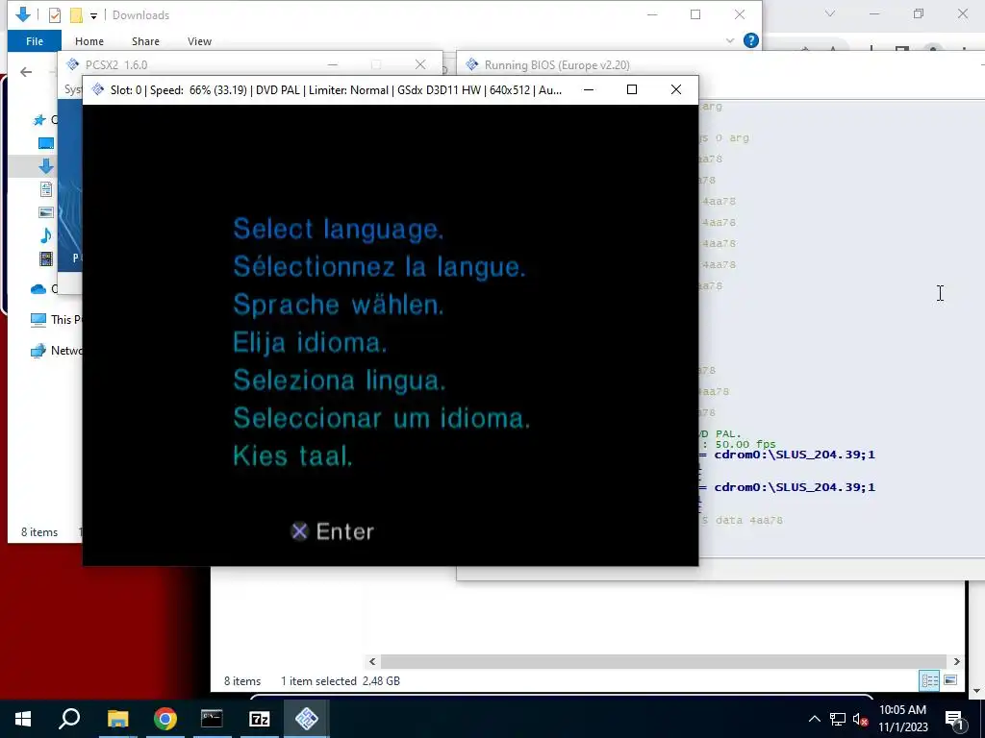Click 'Sélectionnez la langue.' line
985x738 pixels.
pos(379,267)
